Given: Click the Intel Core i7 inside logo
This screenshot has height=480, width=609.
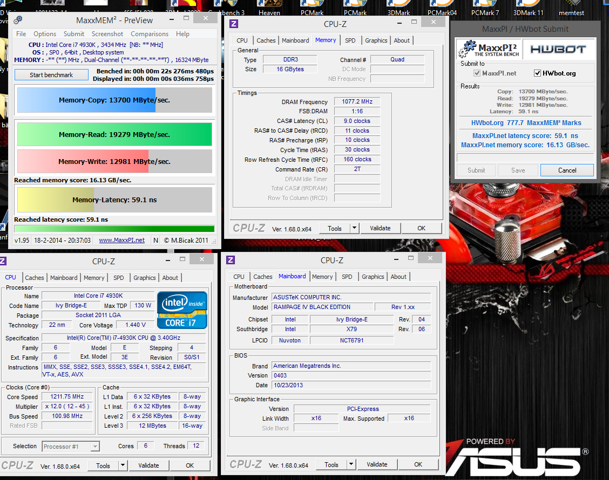Looking at the screenshot, I should tap(182, 310).
